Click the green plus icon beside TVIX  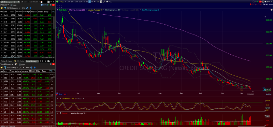click(x=57, y=2)
